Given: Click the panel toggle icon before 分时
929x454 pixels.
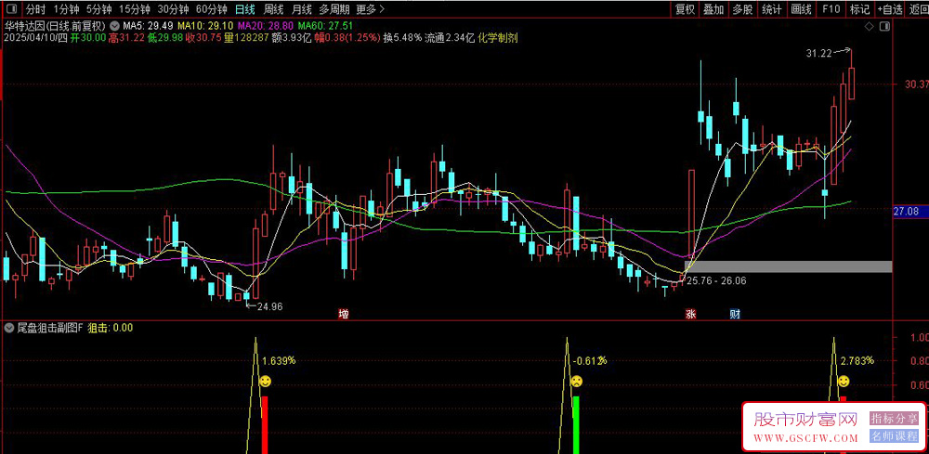Looking at the screenshot, I should click(x=12, y=9).
